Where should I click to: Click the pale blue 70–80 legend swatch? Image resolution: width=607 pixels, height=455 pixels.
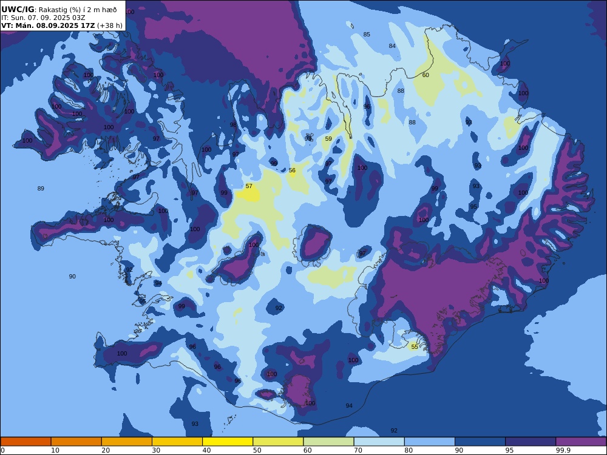coord(379,442)
